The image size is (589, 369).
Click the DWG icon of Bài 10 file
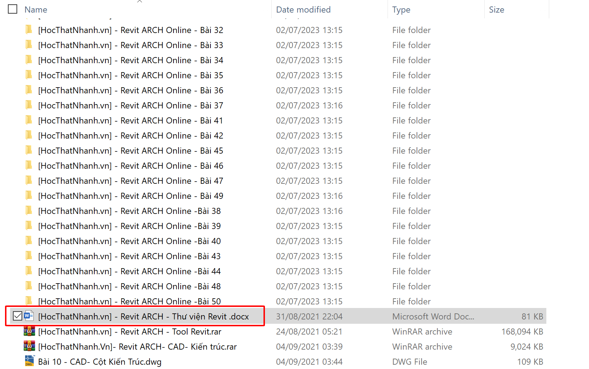tap(29, 361)
